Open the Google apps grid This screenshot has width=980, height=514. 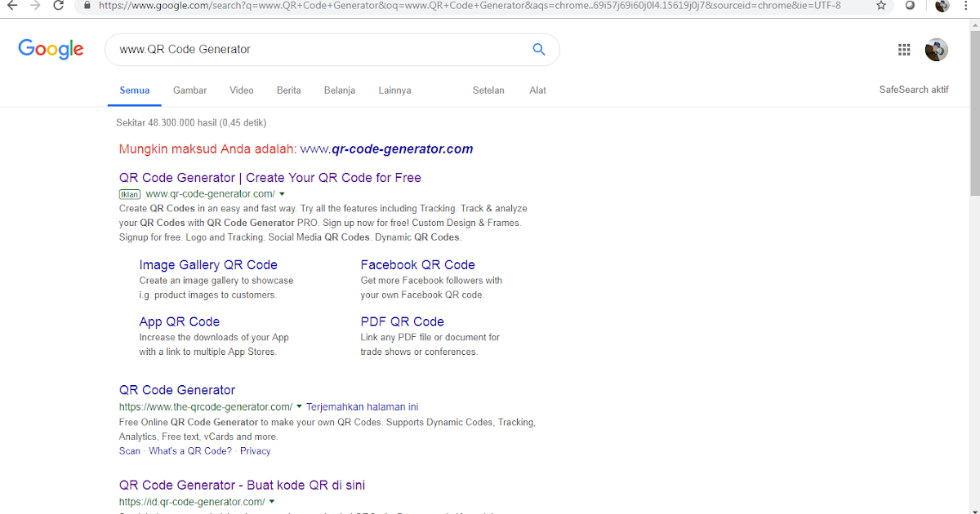(904, 50)
